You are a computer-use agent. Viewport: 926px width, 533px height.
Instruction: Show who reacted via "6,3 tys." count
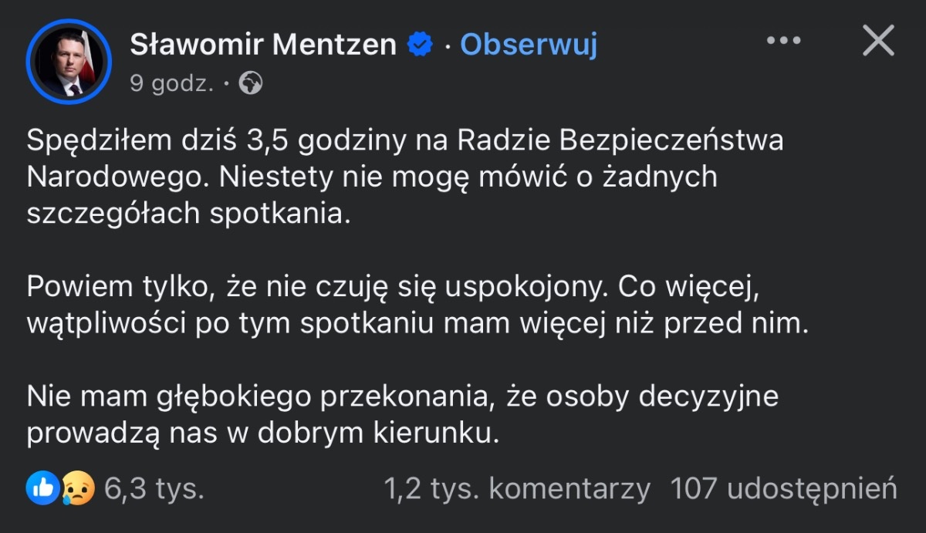tap(154, 489)
